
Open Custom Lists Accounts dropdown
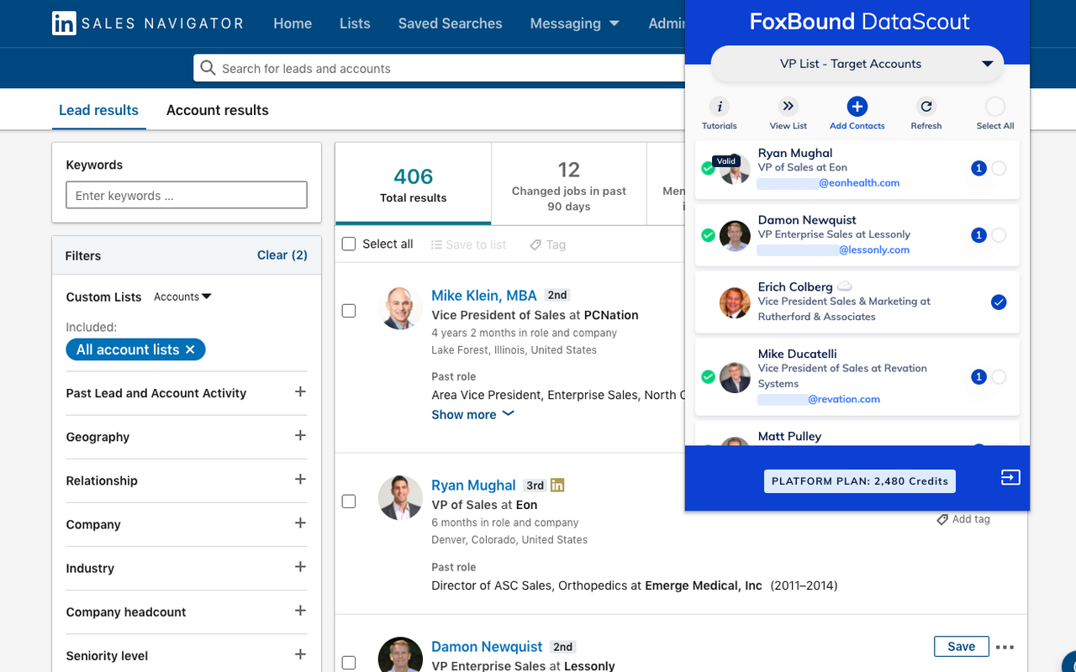tap(182, 297)
